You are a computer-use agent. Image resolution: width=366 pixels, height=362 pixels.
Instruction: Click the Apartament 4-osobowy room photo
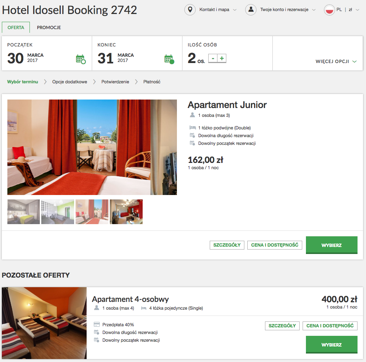pyautogui.click(x=44, y=323)
